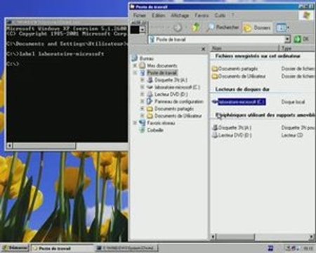Click the Explorer horizontal scrollbar thumb
Screen dimensions: 316x253
pos(235,237)
